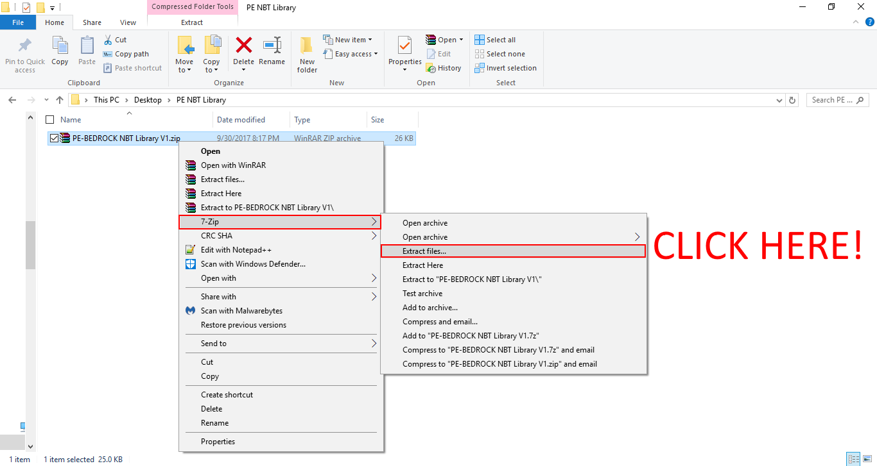The image size is (877, 466).
Task: Navigate back with the left arrow
Action: [x=12, y=100]
